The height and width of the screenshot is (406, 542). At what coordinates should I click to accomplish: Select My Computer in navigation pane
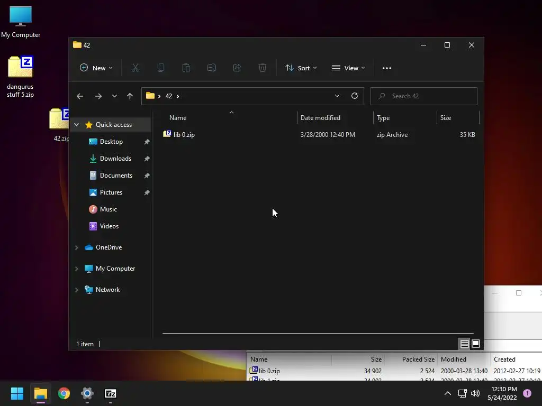(115, 269)
